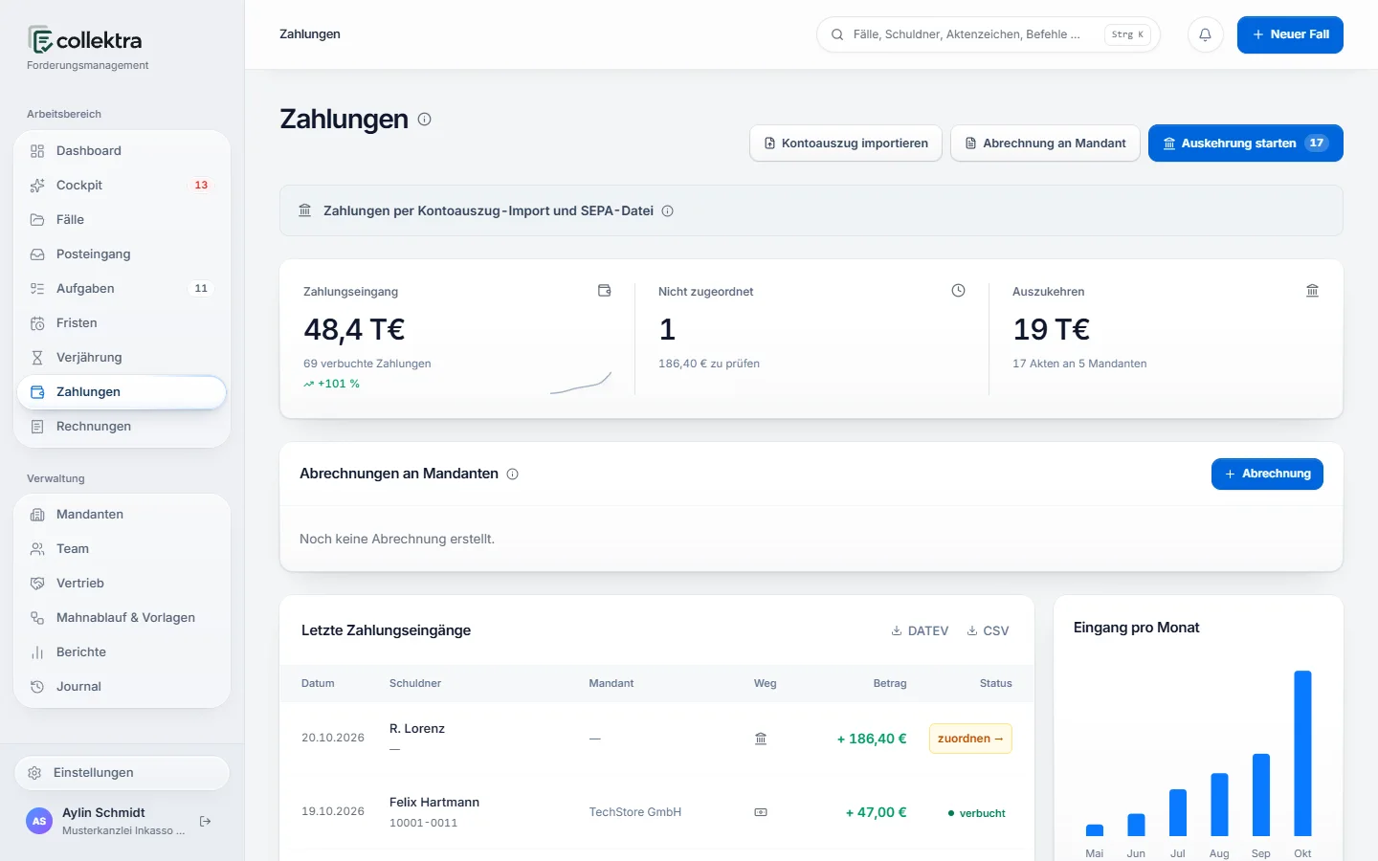Click the bank icon on Auszukehren card
Image resolution: width=1378 pixels, height=861 pixels.
pyautogui.click(x=1313, y=291)
